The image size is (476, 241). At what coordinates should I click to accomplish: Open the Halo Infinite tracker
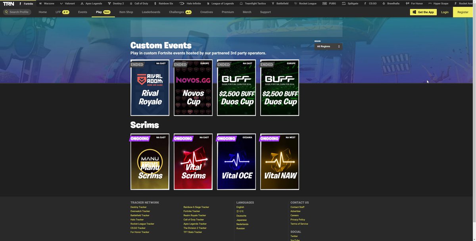click(x=190, y=3)
